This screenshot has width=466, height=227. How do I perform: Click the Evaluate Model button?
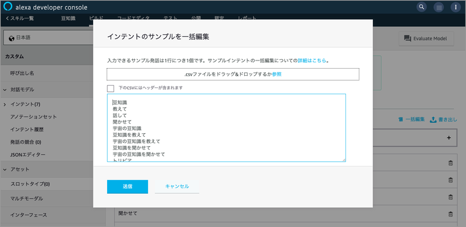tap(426, 38)
